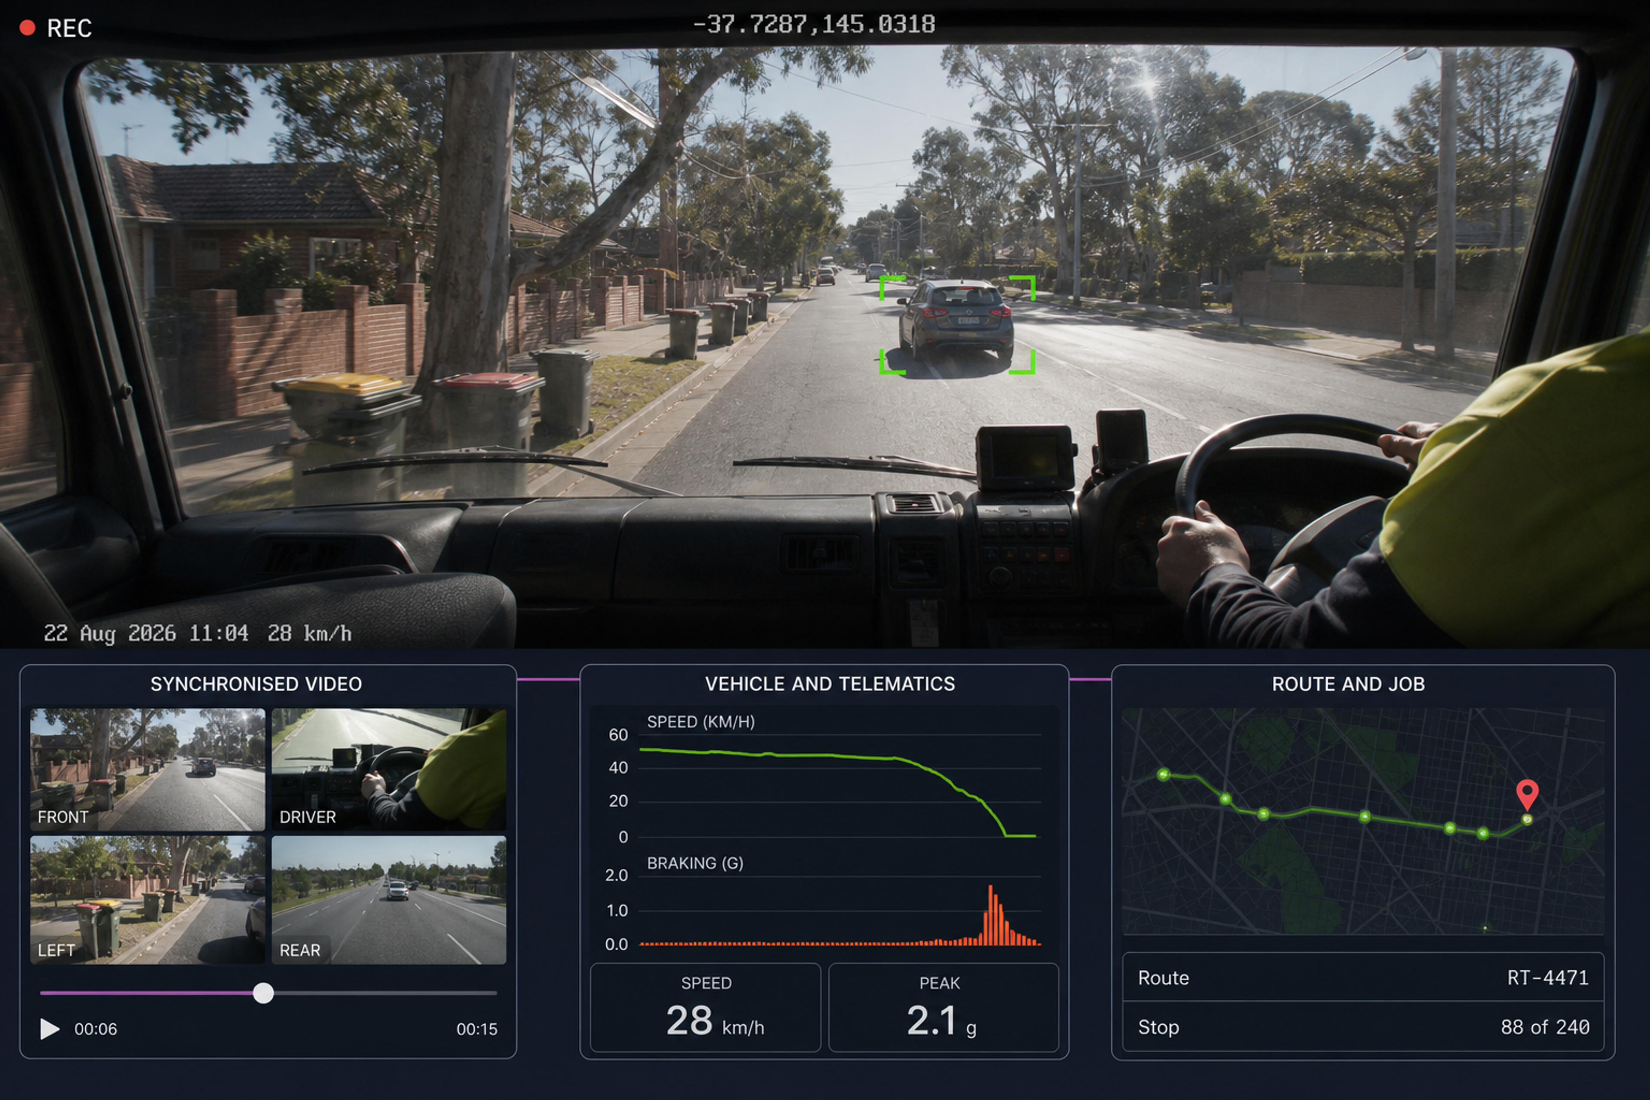Open the LEFT camera thumbnail
The width and height of the screenshot is (1650, 1100).
tap(147, 899)
